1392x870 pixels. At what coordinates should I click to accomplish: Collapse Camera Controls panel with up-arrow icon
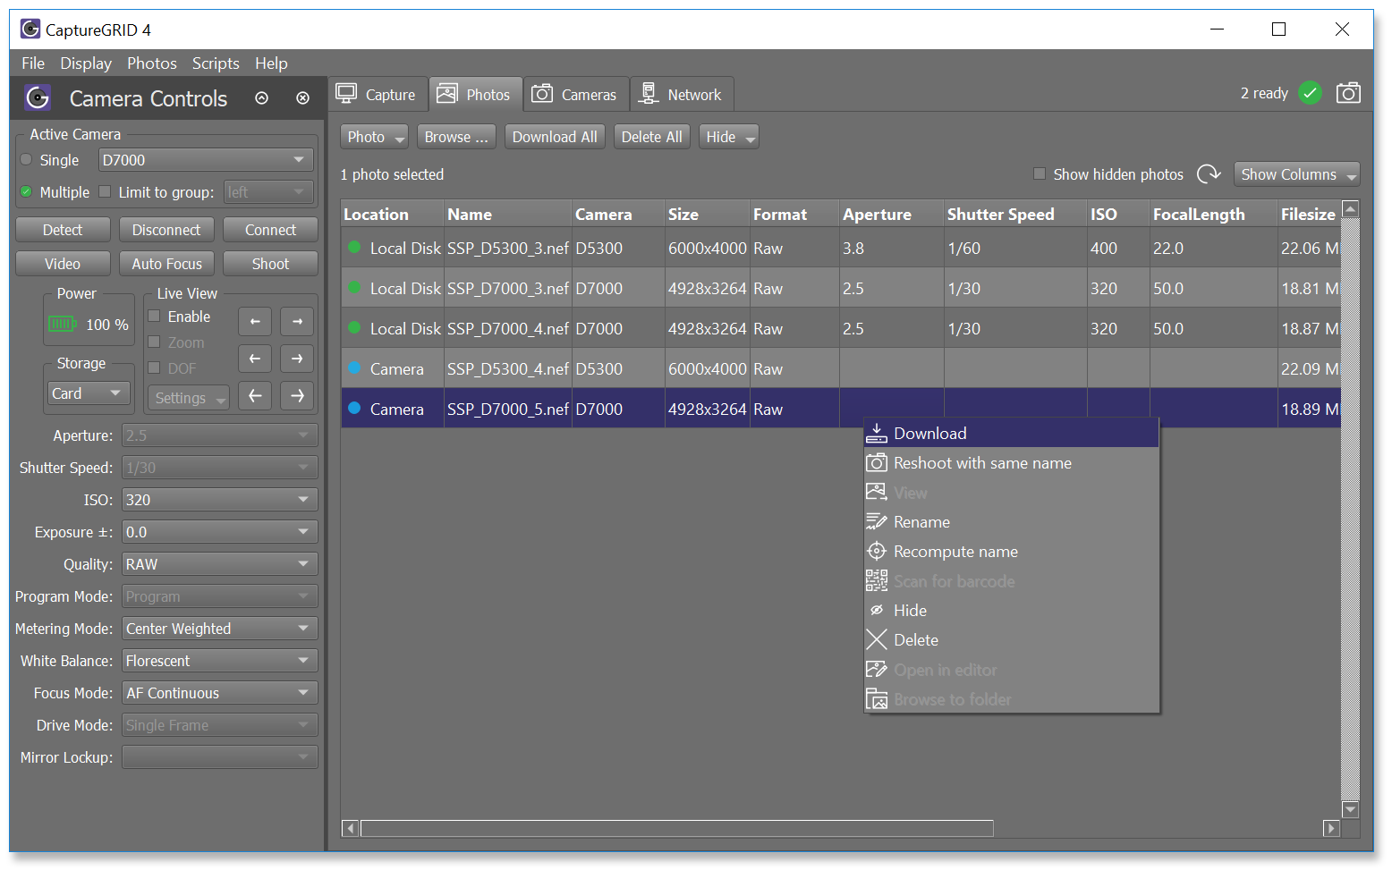pyautogui.click(x=261, y=98)
